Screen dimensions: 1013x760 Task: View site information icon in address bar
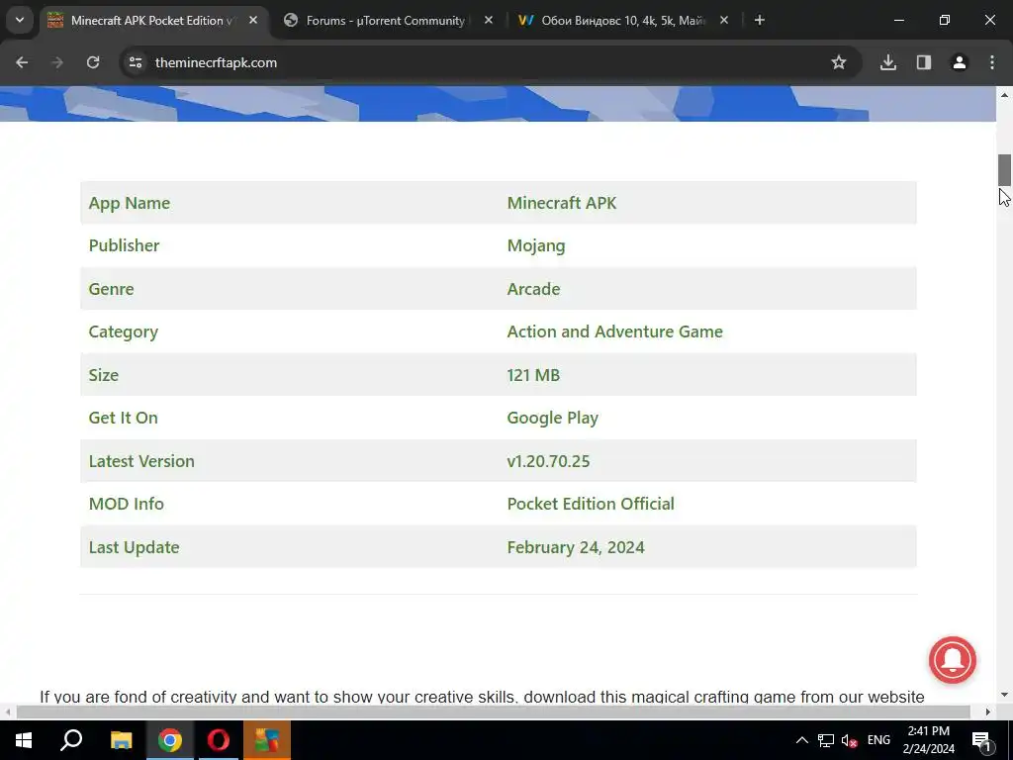pyautogui.click(x=135, y=62)
